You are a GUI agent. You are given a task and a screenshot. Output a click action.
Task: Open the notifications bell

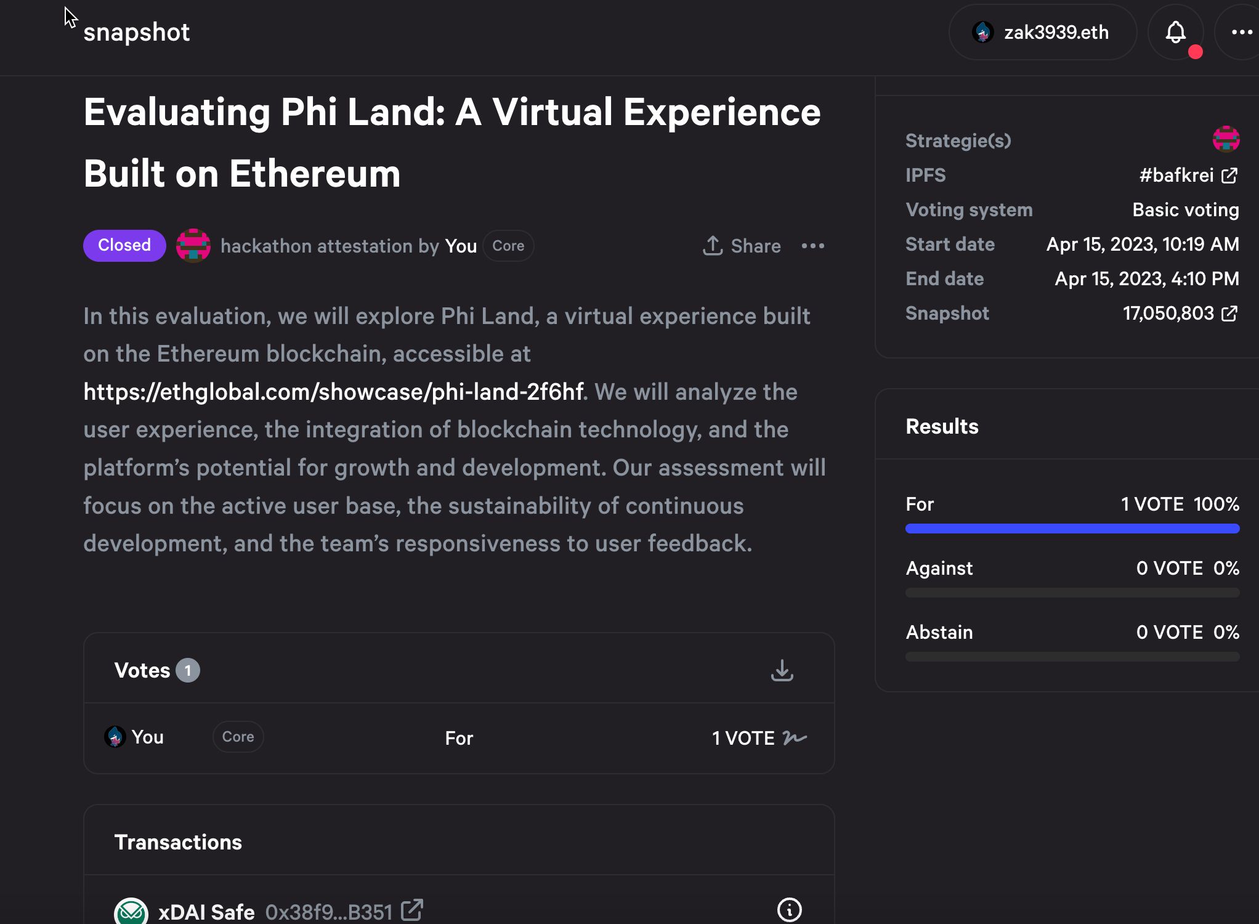point(1175,32)
